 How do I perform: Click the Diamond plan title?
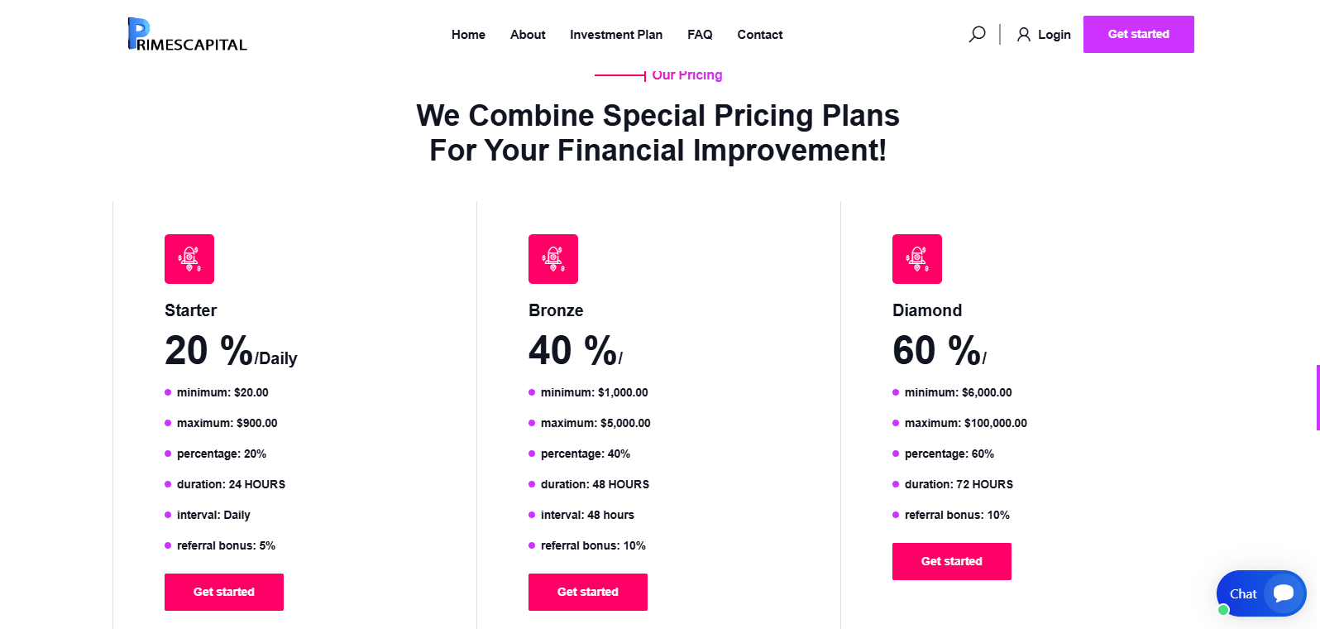click(927, 310)
